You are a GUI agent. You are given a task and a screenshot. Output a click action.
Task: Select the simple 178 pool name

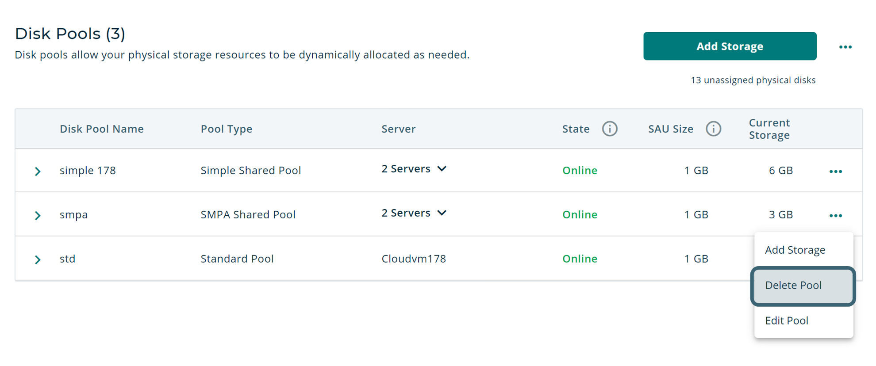pyautogui.click(x=88, y=171)
